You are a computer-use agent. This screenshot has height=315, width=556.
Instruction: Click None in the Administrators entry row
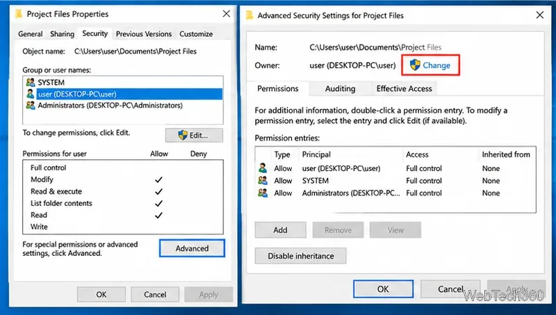point(491,193)
